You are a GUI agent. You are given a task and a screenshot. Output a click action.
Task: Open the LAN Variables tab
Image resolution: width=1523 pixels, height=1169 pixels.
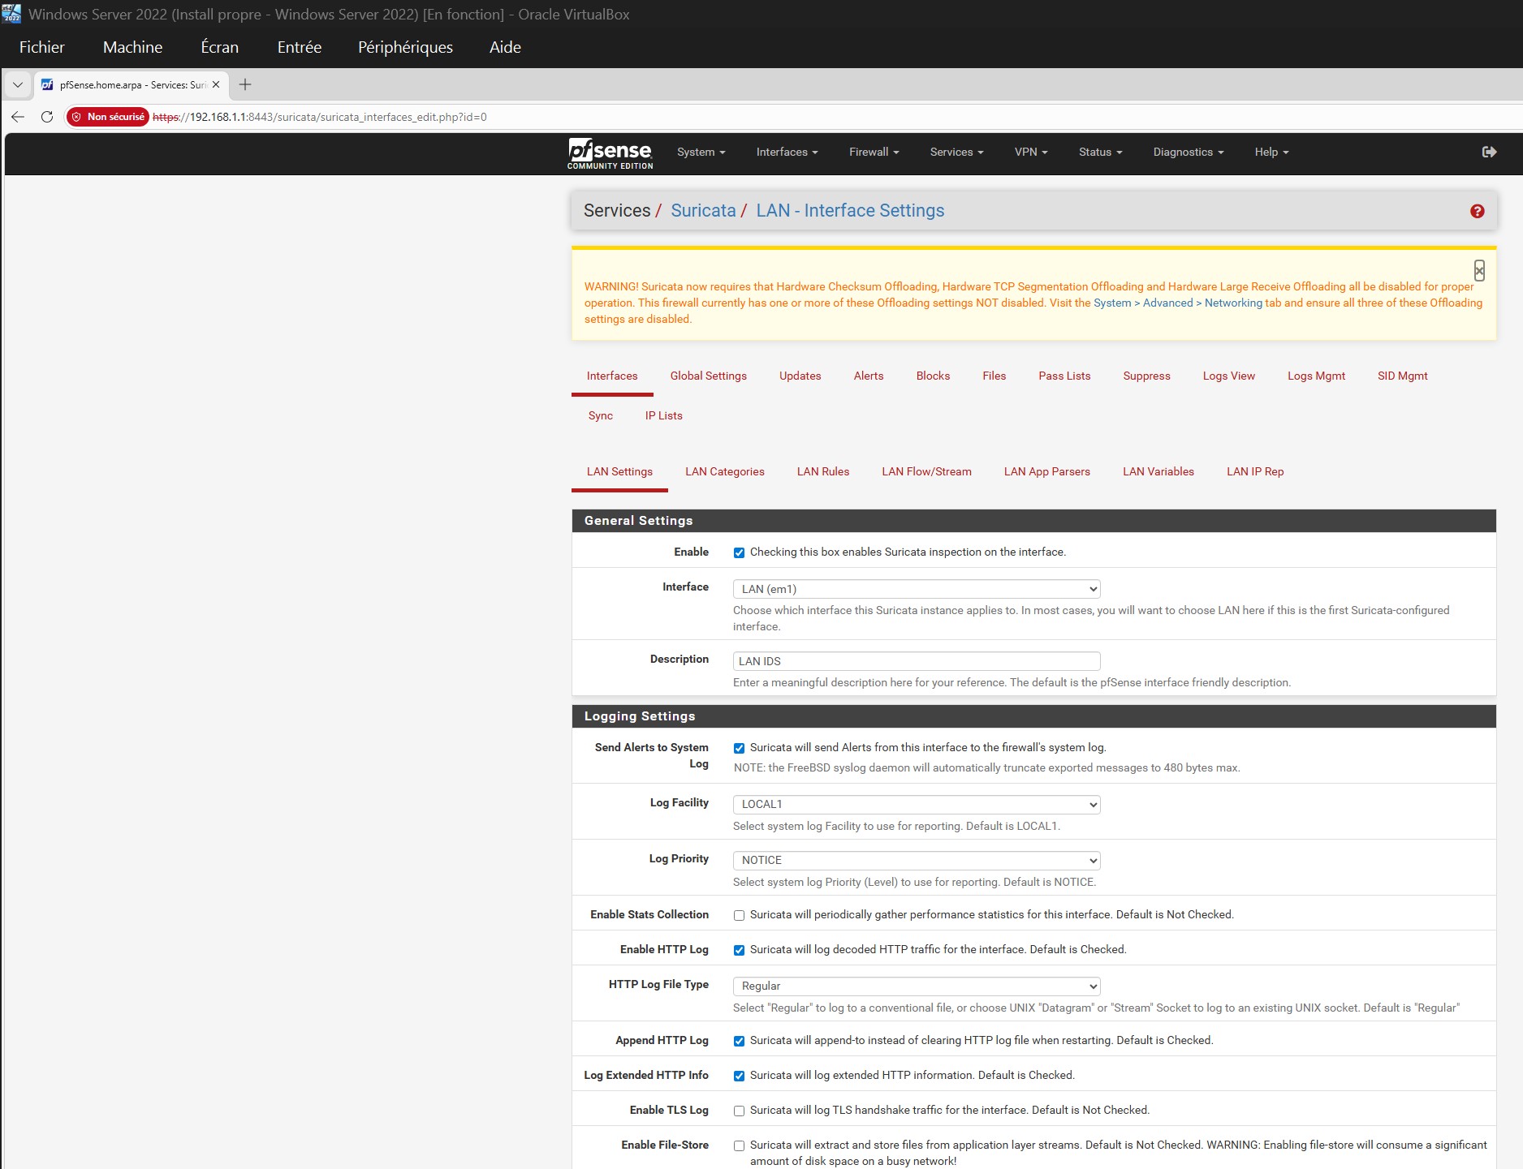[1158, 471]
